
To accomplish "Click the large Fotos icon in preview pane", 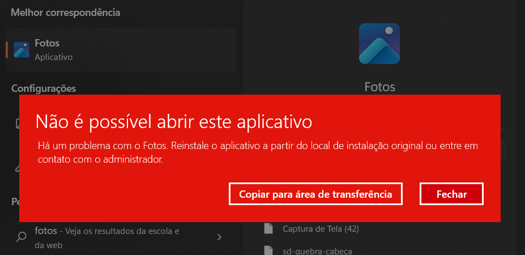I will click(x=379, y=44).
